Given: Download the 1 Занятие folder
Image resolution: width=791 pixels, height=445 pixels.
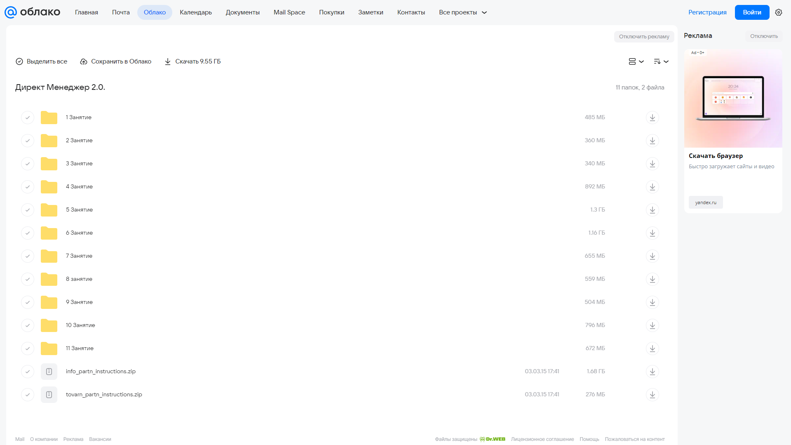Looking at the screenshot, I should pyautogui.click(x=652, y=118).
